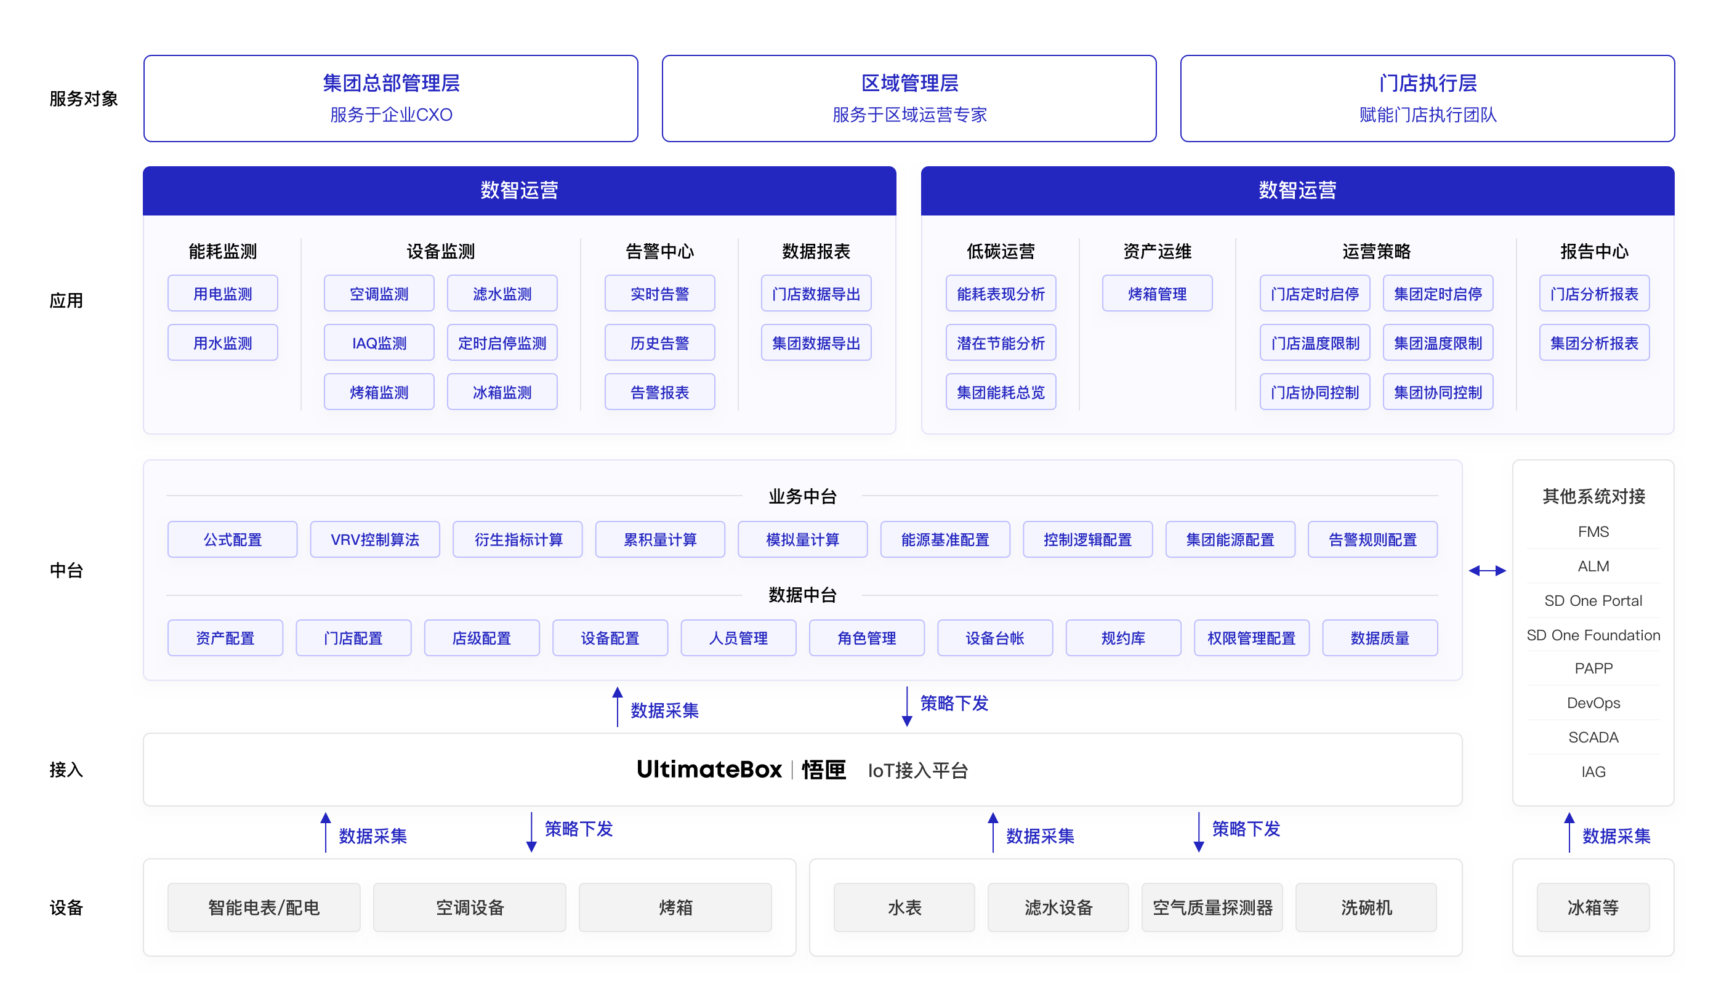Click the DevOps system entry

pyautogui.click(x=1593, y=703)
